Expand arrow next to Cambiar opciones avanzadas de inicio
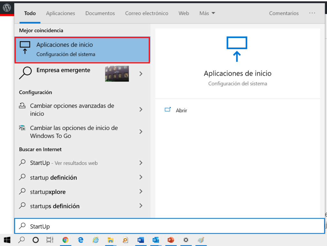 pyautogui.click(x=141, y=110)
